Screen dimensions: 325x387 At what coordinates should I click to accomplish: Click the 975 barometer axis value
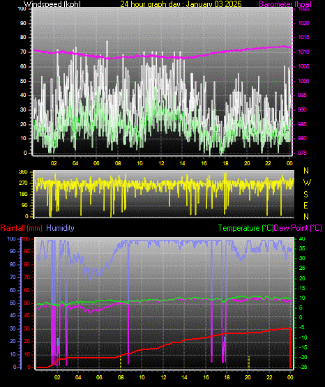coord(302,153)
